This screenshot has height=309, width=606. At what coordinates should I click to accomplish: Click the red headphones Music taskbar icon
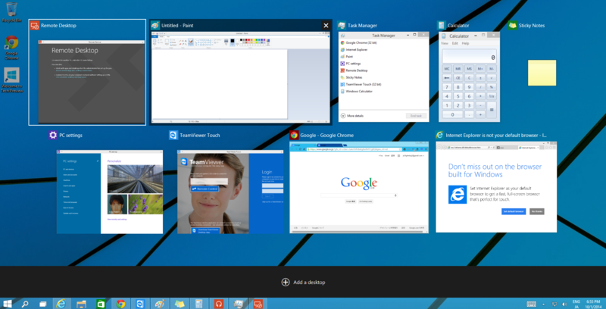click(219, 304)
